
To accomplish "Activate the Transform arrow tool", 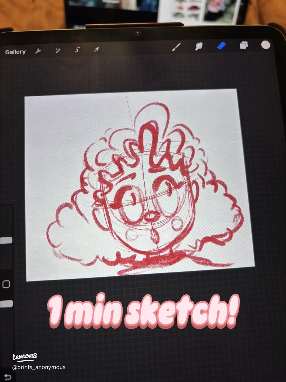I will click(97, 49).
